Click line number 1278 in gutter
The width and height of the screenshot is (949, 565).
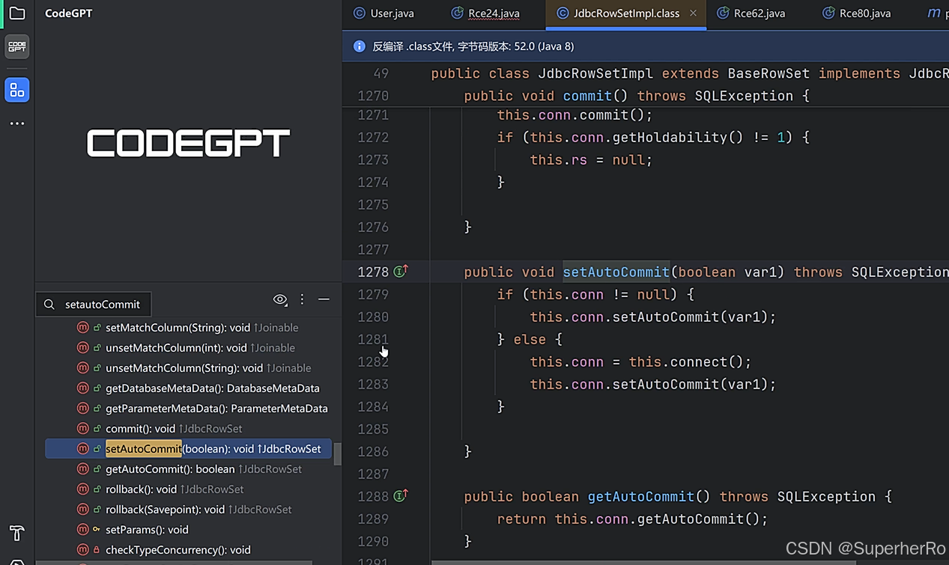(373, 272)
